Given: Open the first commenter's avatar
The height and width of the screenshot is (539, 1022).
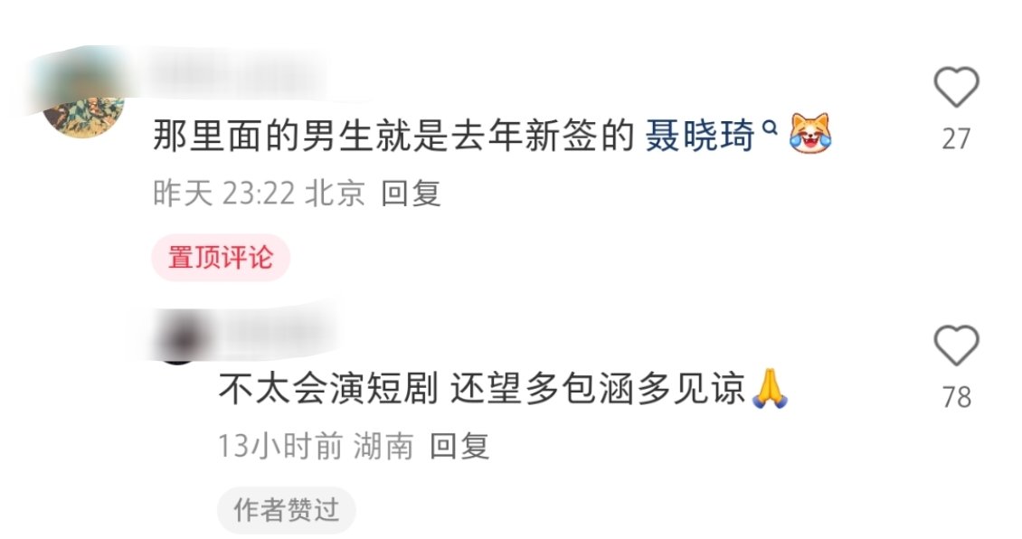Looking at the screenshot, I should pos(83,98).
